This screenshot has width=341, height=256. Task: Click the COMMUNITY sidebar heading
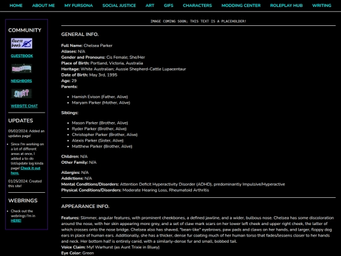tap(25, 30)
